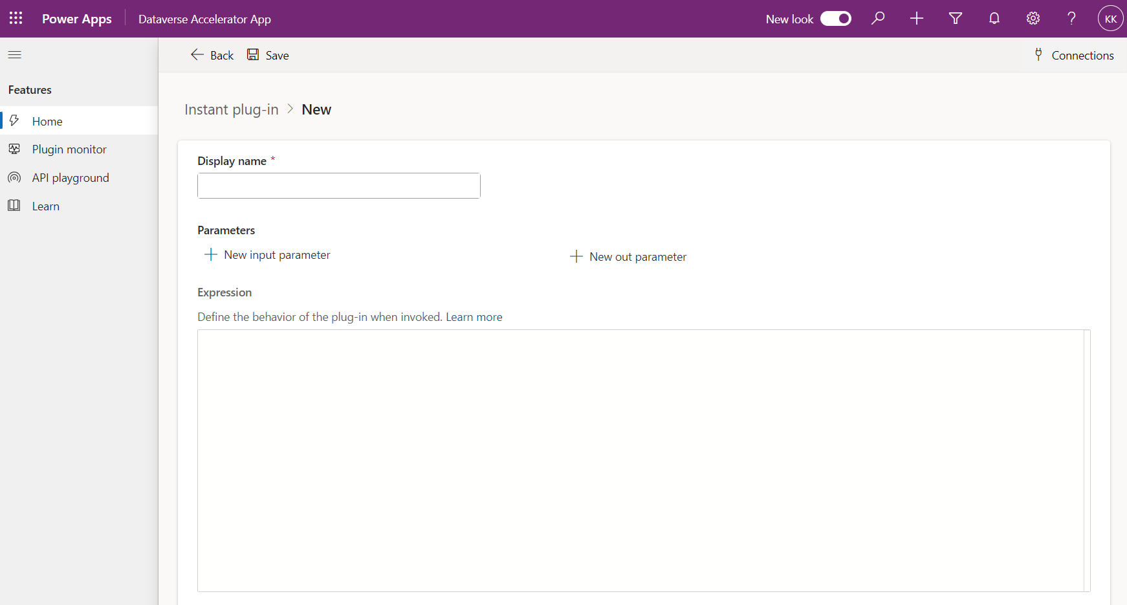Open Learn in the sidebar

[79, 206]
